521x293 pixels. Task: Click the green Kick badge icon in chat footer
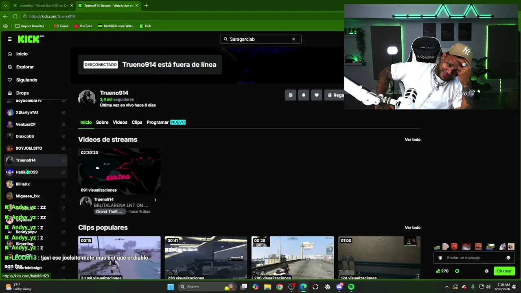point(457,271)
